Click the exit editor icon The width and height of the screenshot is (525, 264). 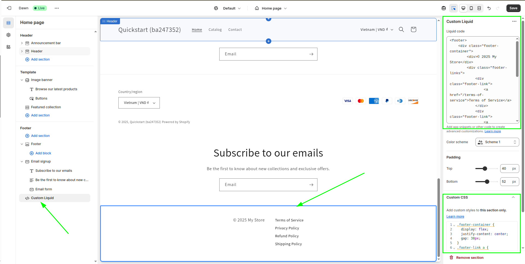pos(9,8)
